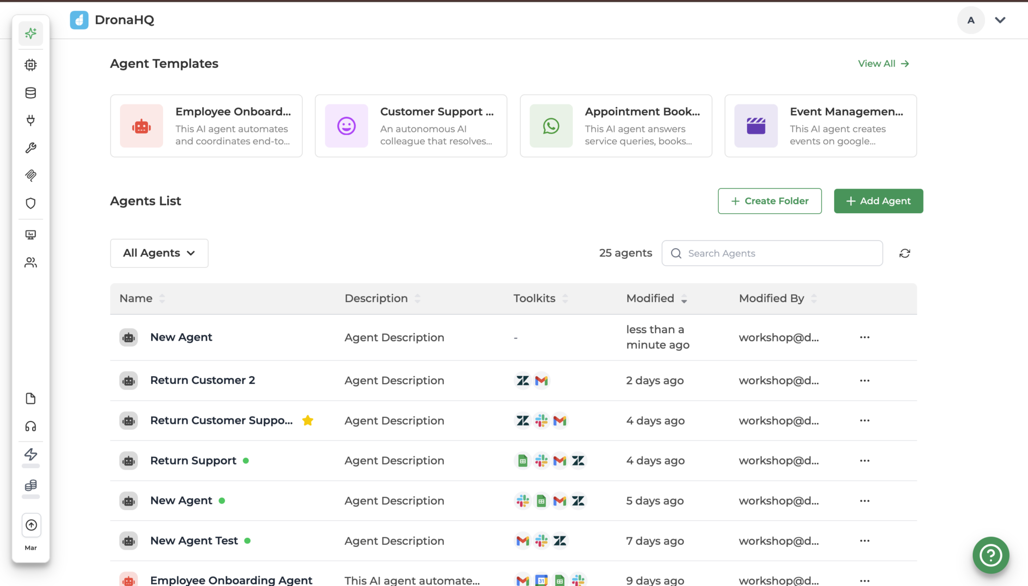The height and width of the screenshot is (586, 1028).
Task: Open the plug connectors icon in the sidebar
Action: (x=31, y=120)
